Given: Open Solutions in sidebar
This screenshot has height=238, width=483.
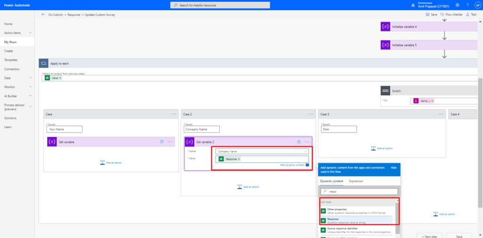Looking at the screenshot, I should (10, 118).
